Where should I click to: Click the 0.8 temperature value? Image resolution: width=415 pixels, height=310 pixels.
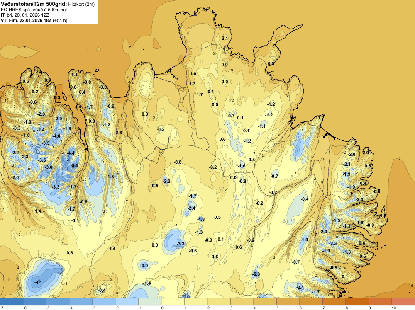tap(92, 121)
